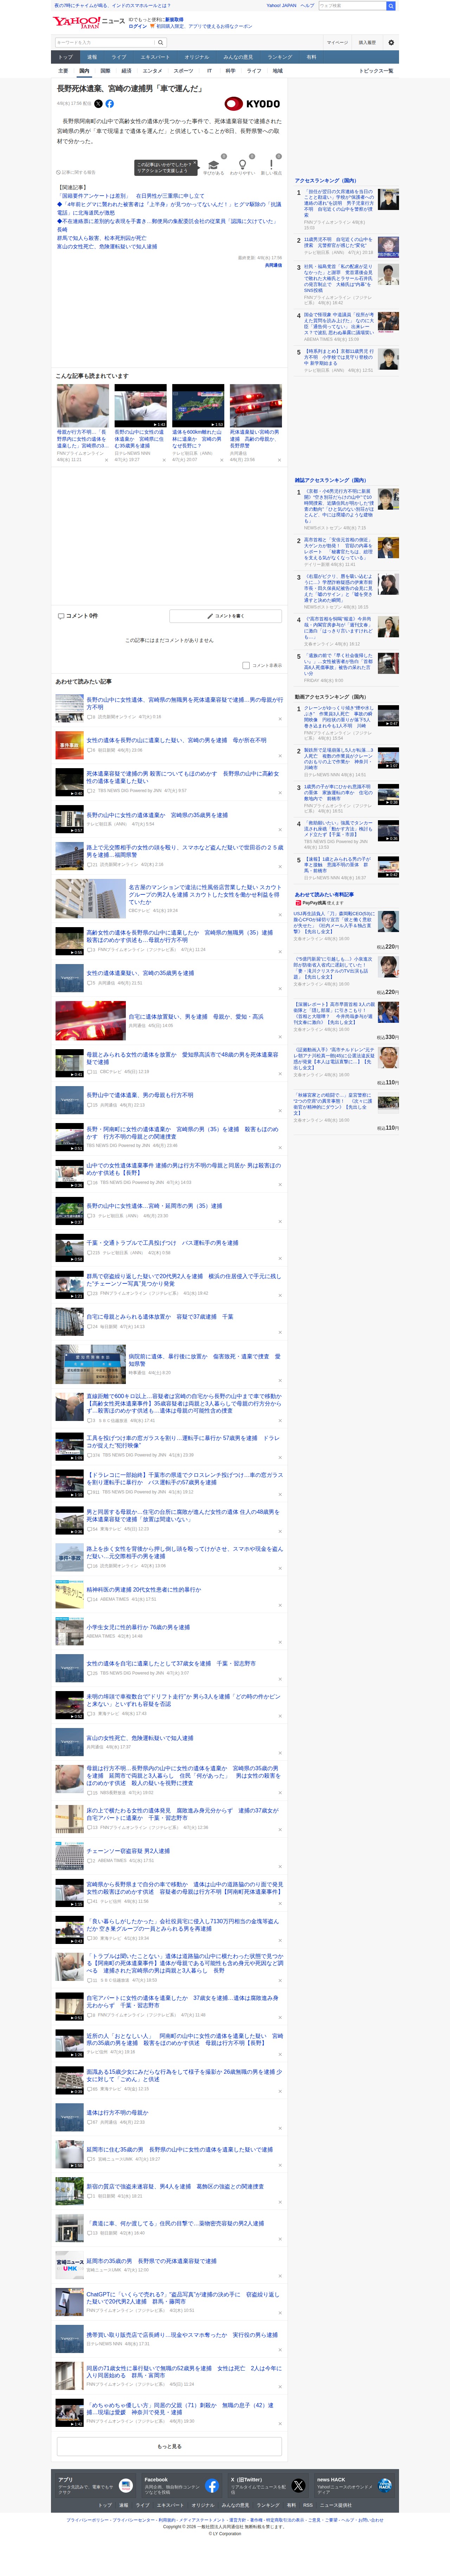Click the もっと見る button
The image size is (450, 2576).
169,2446
